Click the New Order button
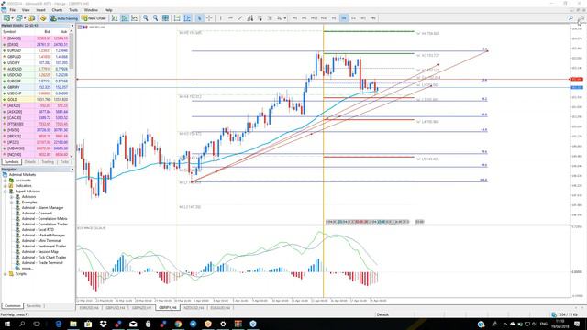587x330 pixels. tap(94, 18)
